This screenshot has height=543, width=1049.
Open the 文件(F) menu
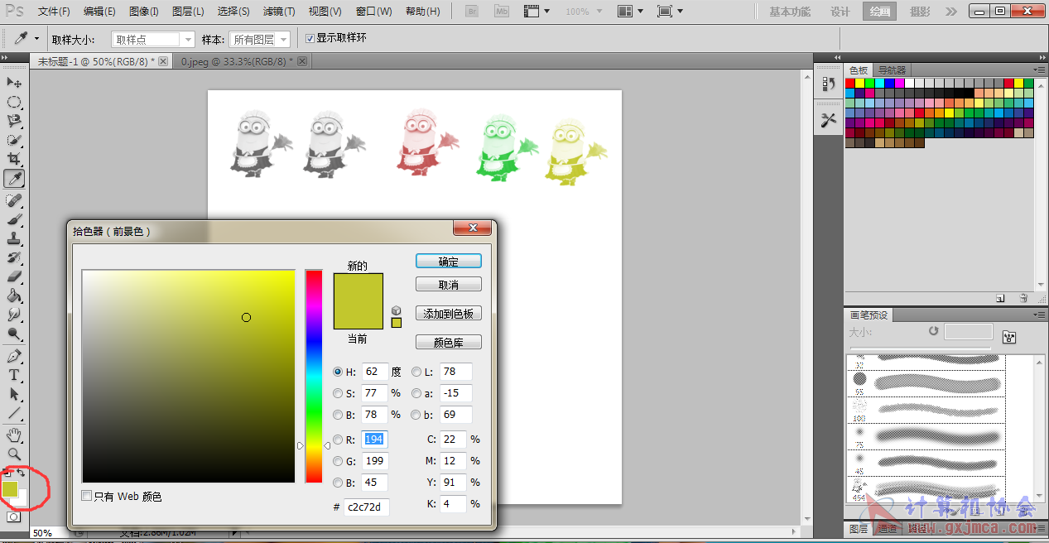click(x=54, y=12)
